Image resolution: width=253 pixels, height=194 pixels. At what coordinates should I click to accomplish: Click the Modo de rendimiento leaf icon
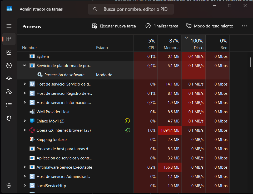188,26
